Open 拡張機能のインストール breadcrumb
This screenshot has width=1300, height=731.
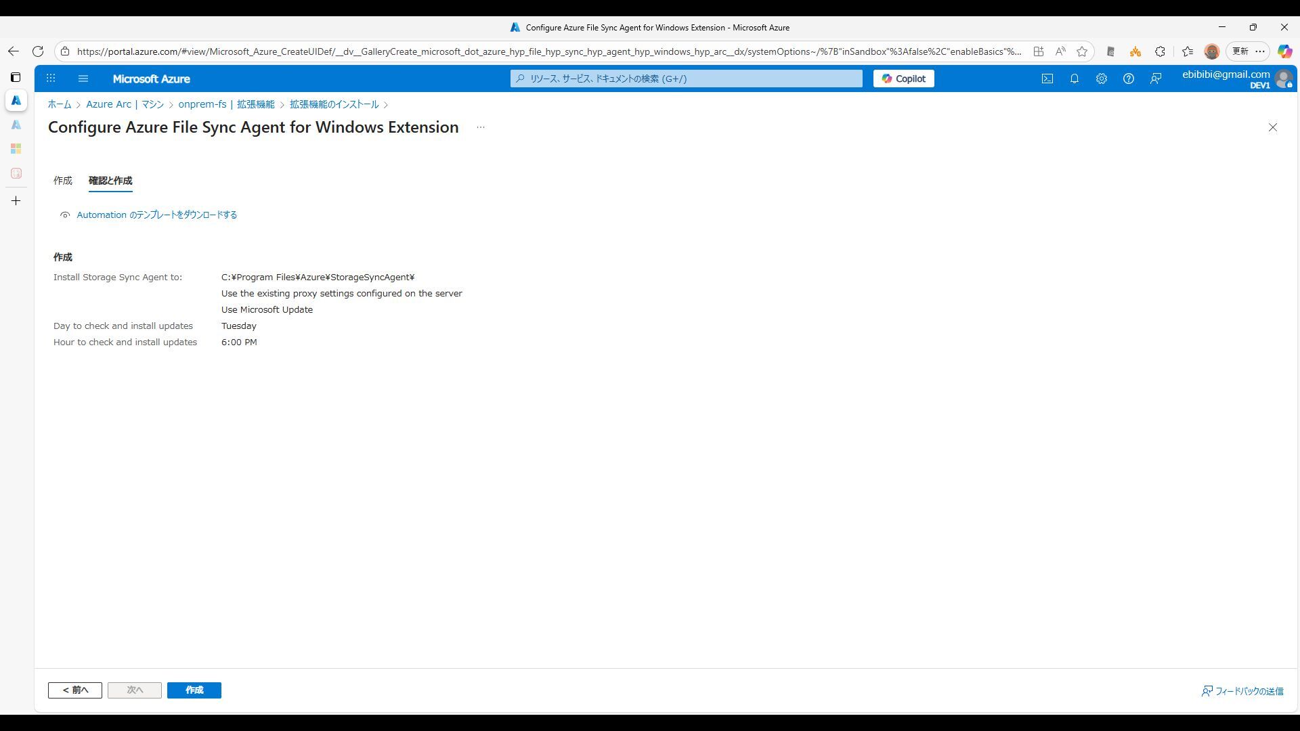[334, 104]
